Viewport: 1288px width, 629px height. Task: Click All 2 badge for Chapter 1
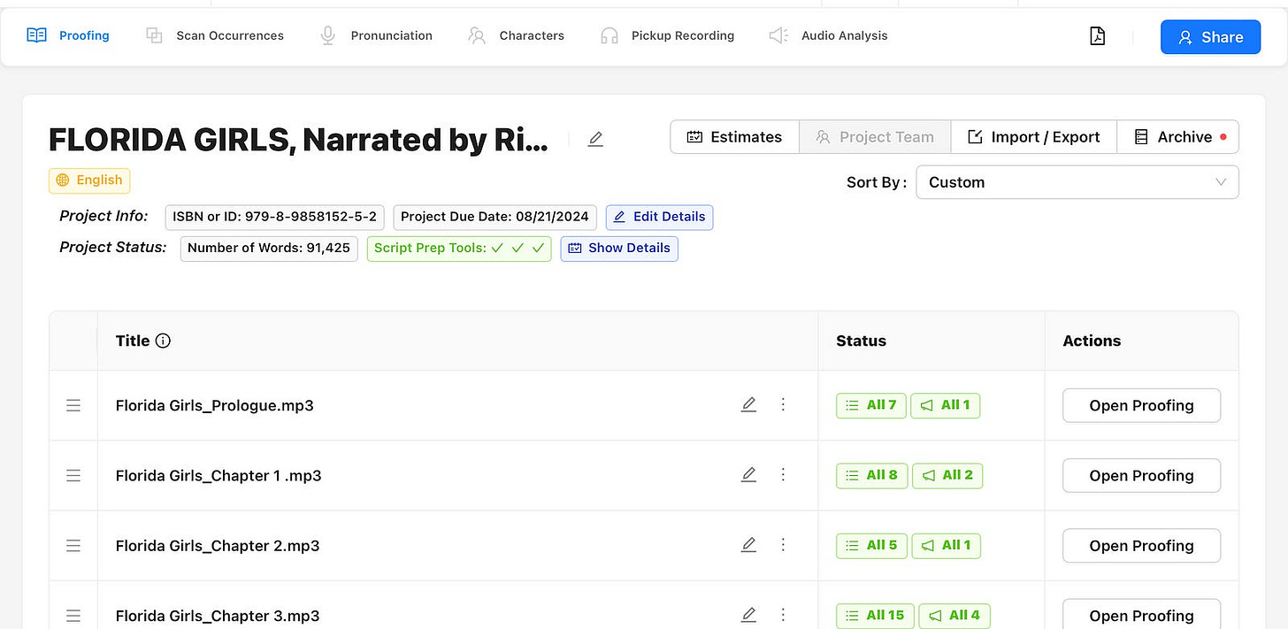947,475
